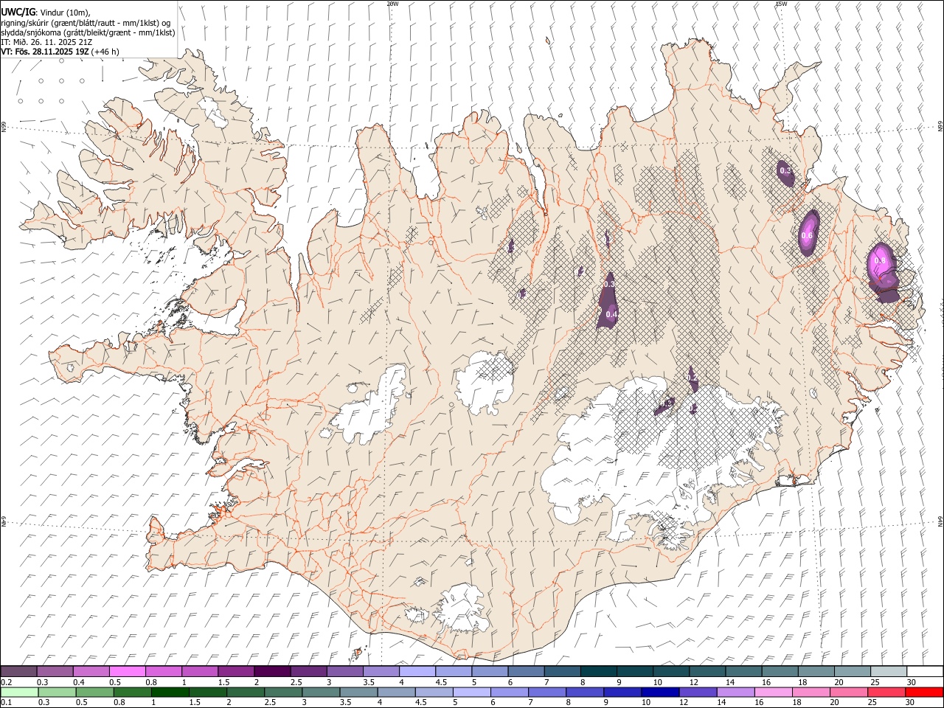Click the pale lavender 4 swatch in upper legend
Image resolution: width=944 pixels, height=708 pixels.
pyautogui.click(x=417, y=672)
